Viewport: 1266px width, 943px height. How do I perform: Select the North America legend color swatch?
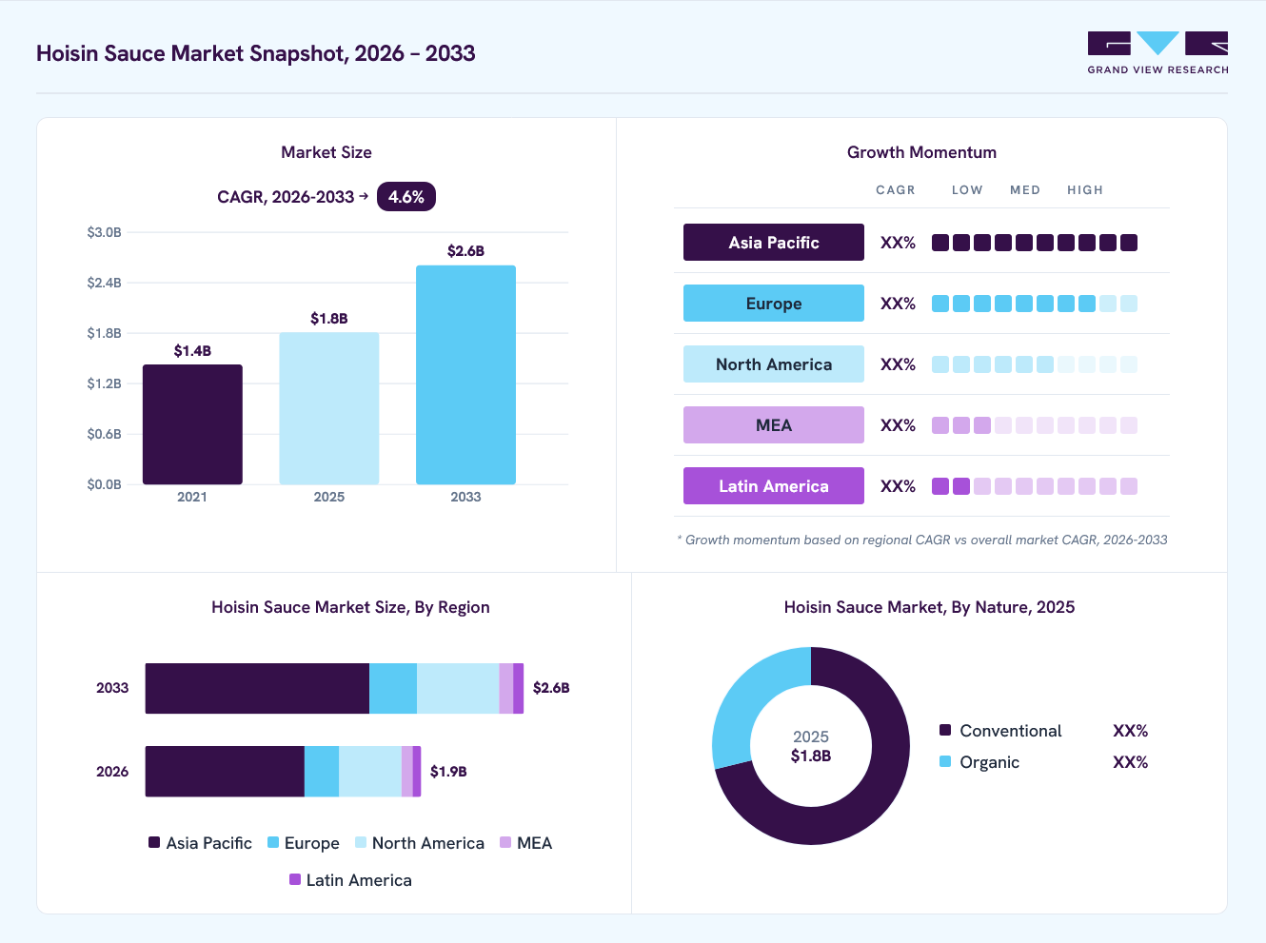(361, 842)
